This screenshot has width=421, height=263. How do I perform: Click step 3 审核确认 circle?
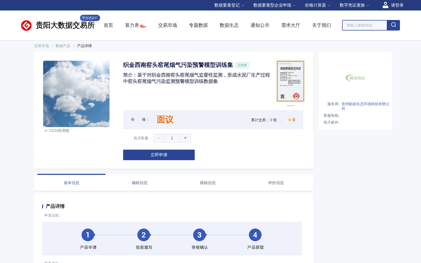199,235
